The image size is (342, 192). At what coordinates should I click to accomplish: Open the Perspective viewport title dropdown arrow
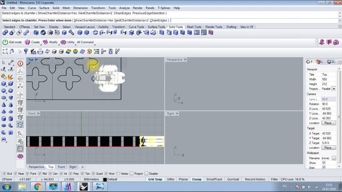click(x=185, y=60)
